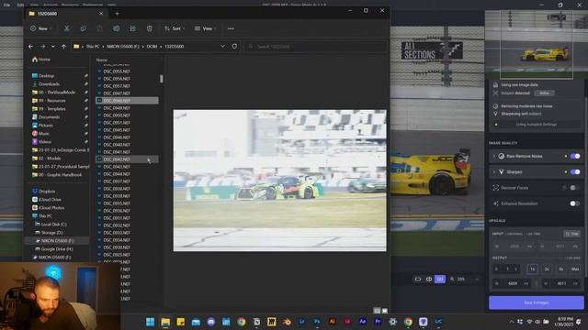Select NIKON D5600 (F:) drive in sidebar
588x330 pixels.
57,241
